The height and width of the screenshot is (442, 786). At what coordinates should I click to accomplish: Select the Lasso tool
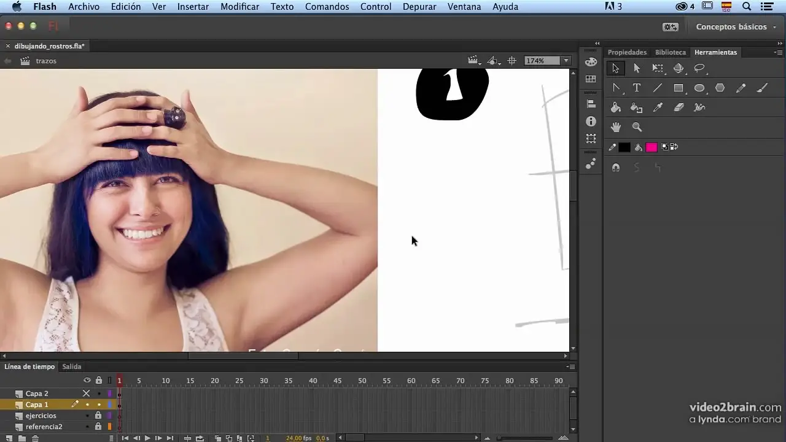pyautogui.click(x=699, y=68)
